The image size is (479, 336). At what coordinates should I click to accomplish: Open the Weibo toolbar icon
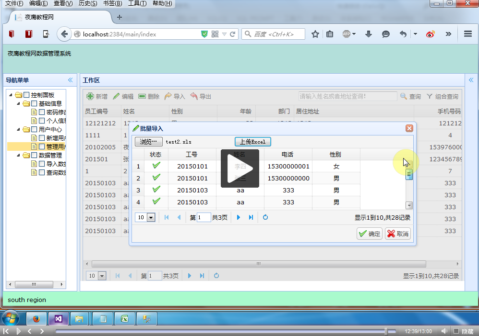[x=430, y=34]
